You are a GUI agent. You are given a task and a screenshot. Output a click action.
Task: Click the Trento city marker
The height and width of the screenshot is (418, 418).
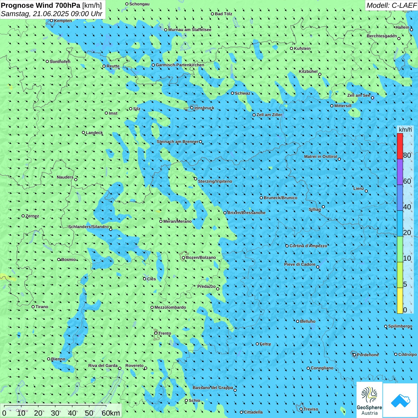coord(156,333)
